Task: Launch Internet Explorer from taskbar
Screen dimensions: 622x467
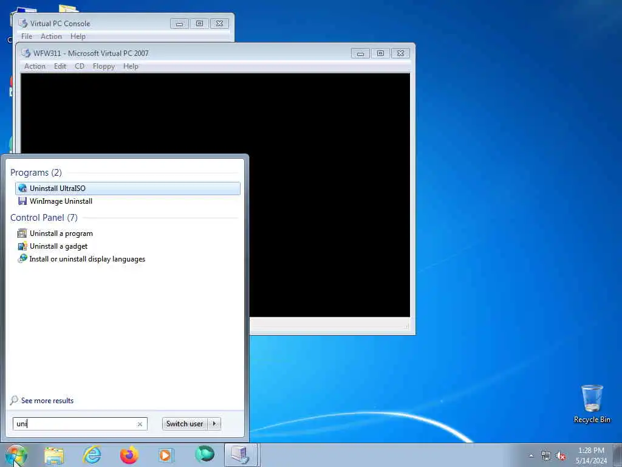Action: 92,455
